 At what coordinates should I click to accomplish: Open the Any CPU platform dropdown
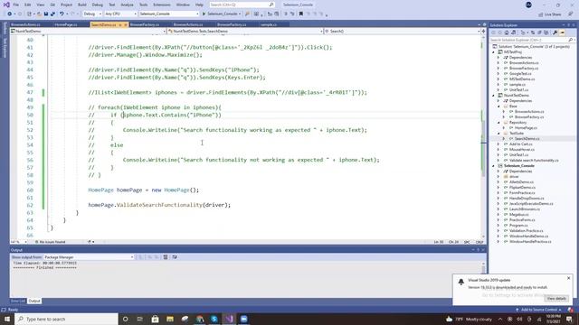click(120, 14)
